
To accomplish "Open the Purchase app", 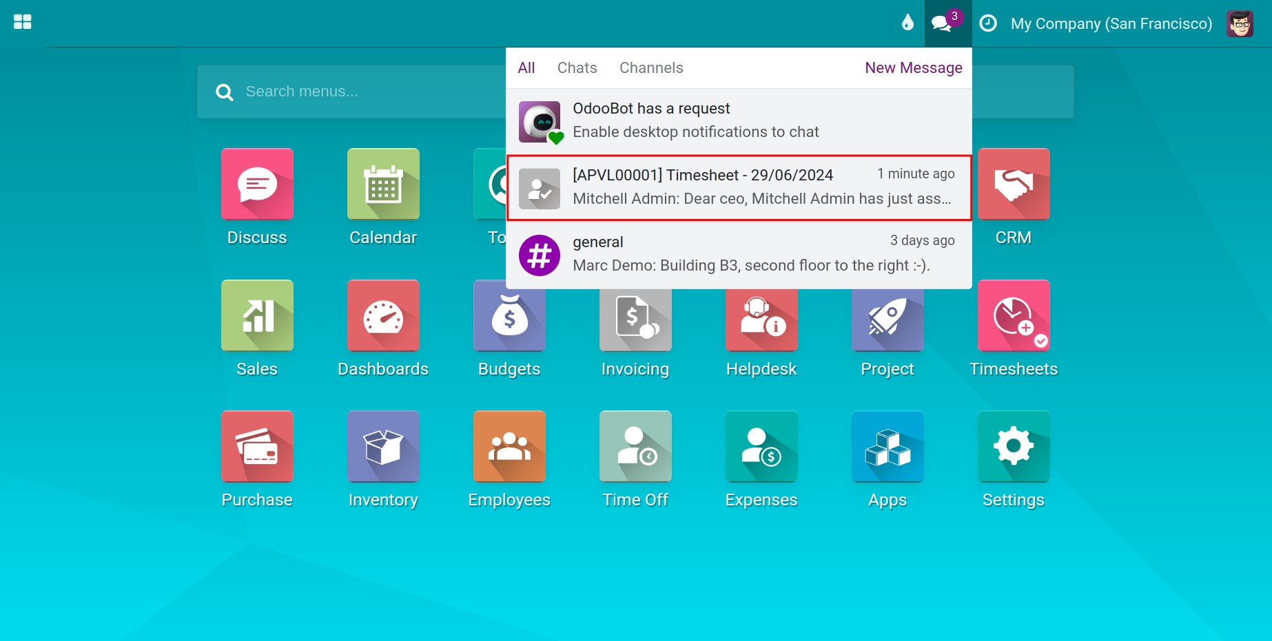I will (257, 446).
